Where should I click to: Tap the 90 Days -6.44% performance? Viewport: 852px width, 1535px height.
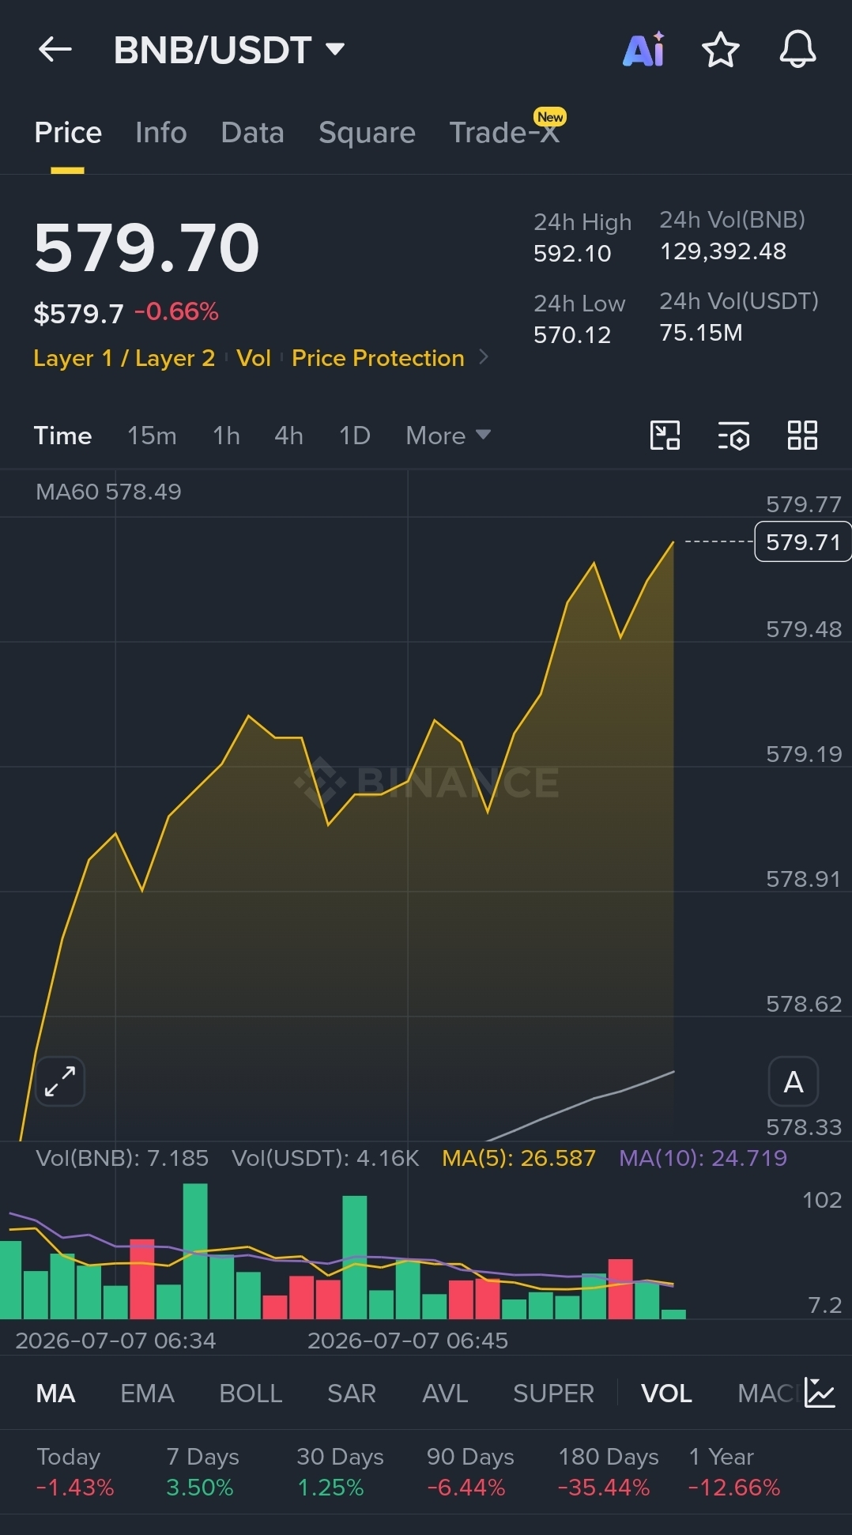470,1472
